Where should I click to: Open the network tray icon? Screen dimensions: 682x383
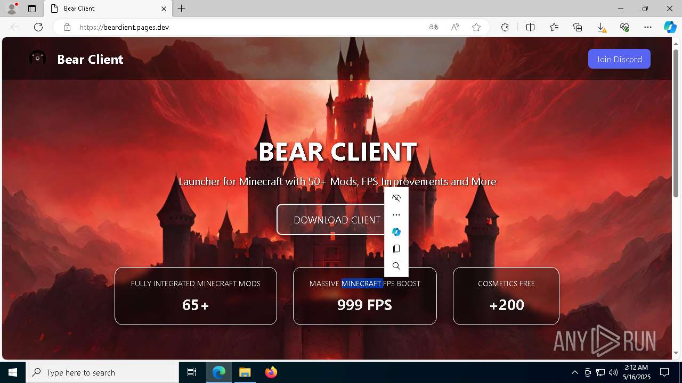(600, 372)
